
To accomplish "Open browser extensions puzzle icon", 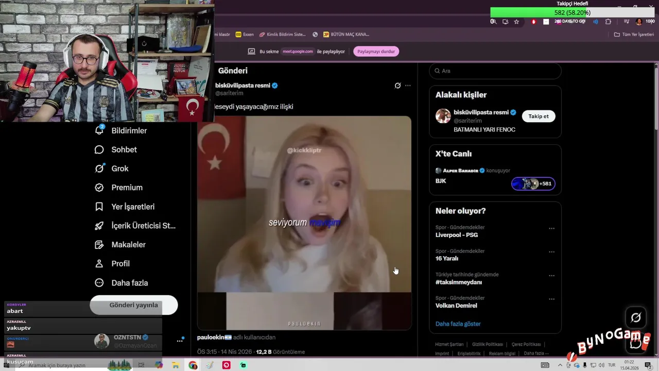I will coord(608,22).
